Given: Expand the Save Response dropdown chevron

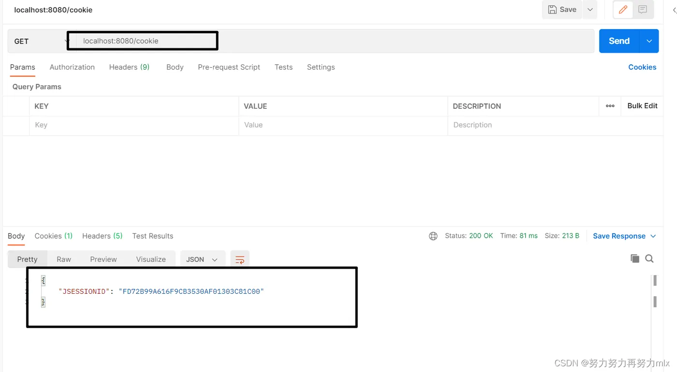Looking at the screenshot, I should point(653,236).
